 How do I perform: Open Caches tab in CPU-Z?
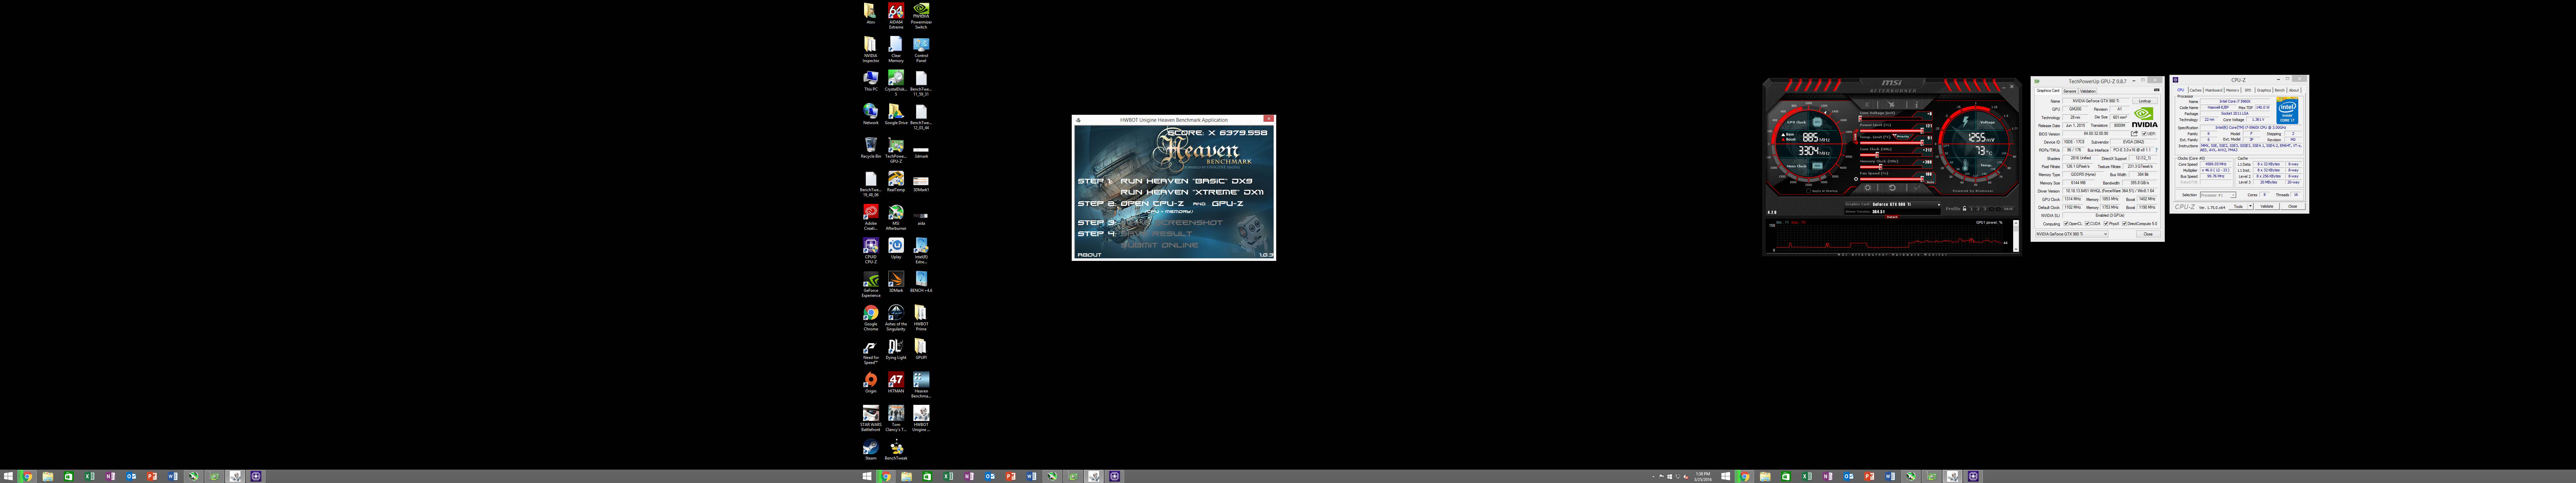2196,90
